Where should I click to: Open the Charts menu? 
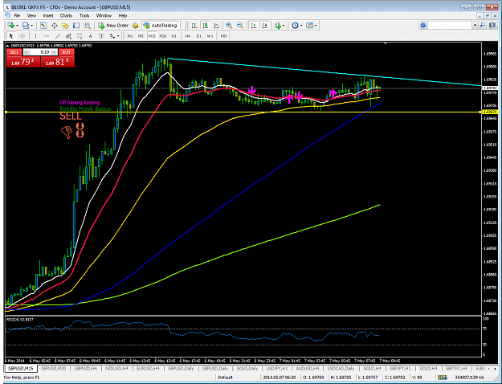[66, 15]
